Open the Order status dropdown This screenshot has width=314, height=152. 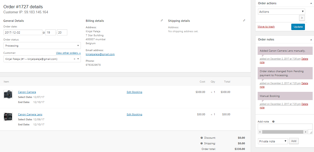42,46
